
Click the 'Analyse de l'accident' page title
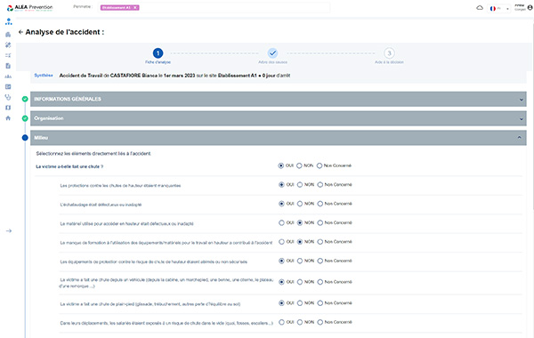[x=65, y=32]
